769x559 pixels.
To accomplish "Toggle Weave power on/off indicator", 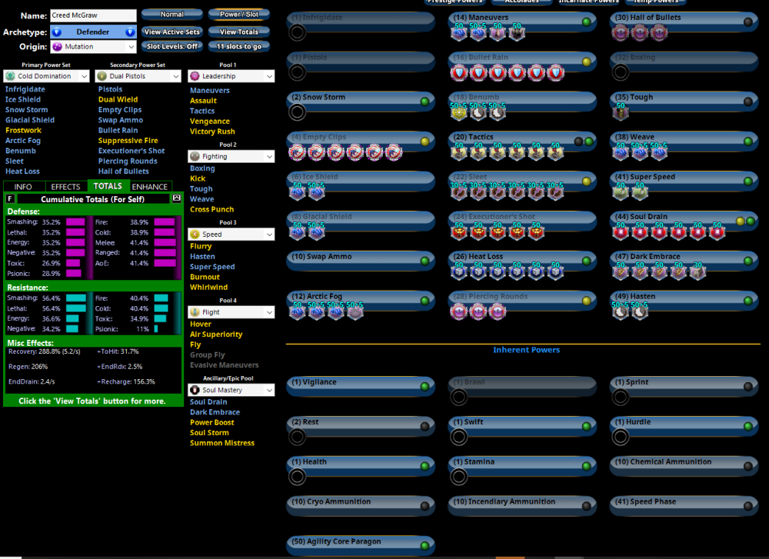I will 747,141.
